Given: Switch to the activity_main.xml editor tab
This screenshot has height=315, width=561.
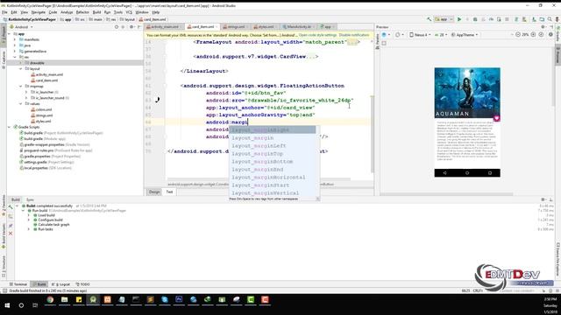Looking at the screenshot, I should tap(164, 27).
